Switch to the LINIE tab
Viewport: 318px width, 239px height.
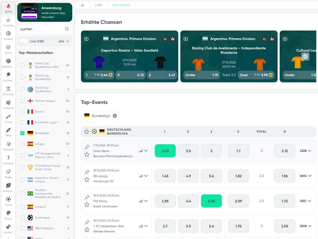99,5
